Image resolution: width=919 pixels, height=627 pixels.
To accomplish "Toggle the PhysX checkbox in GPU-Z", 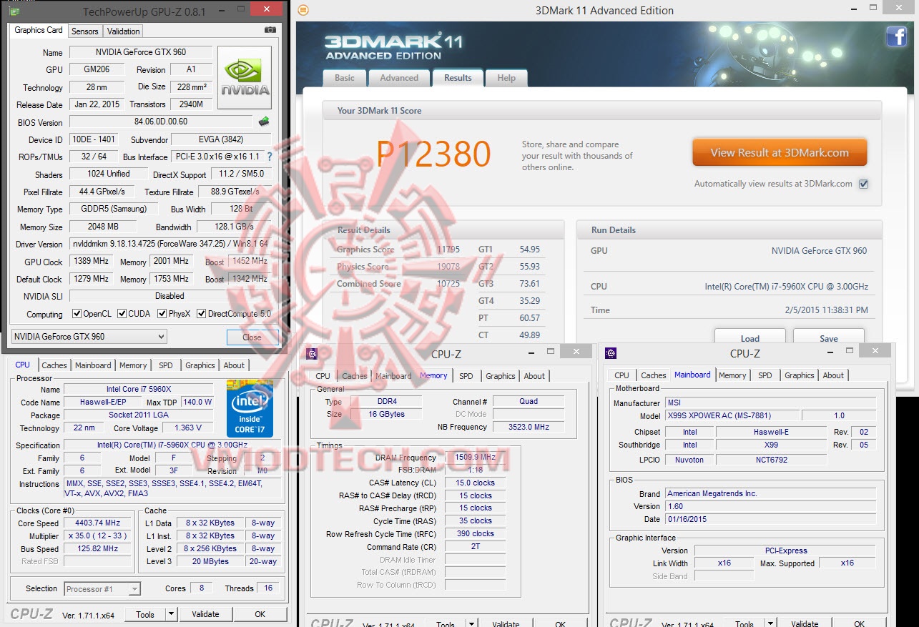I will (x=162, y=314).
